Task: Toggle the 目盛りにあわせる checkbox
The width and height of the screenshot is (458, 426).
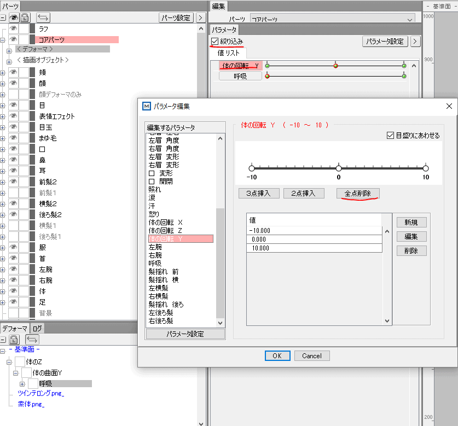Action: pyautogui.click(x=390, y=135)
